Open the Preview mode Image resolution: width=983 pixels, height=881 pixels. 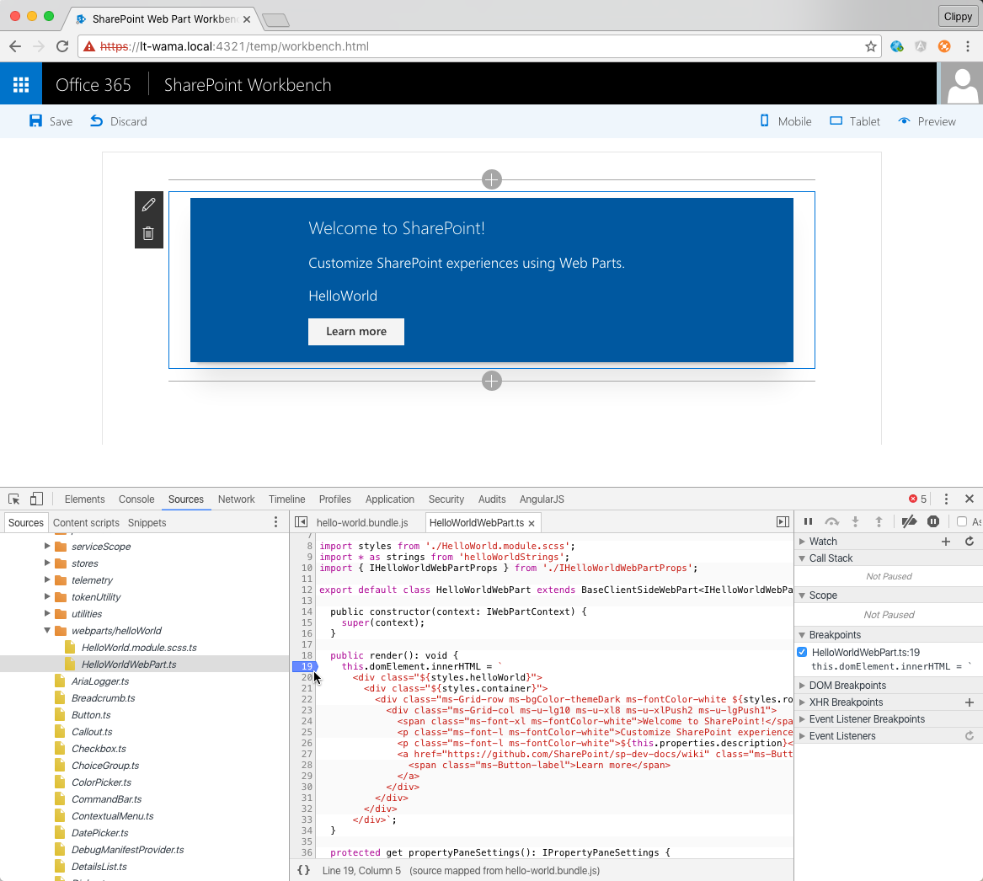click(927, 121)
